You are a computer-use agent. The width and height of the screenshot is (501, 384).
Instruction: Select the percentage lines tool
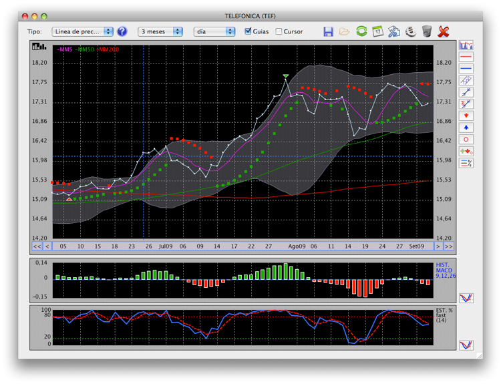pos(466,163)
